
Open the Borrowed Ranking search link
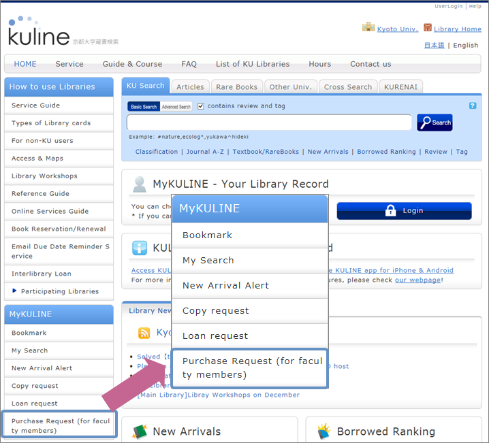[386, 152]
